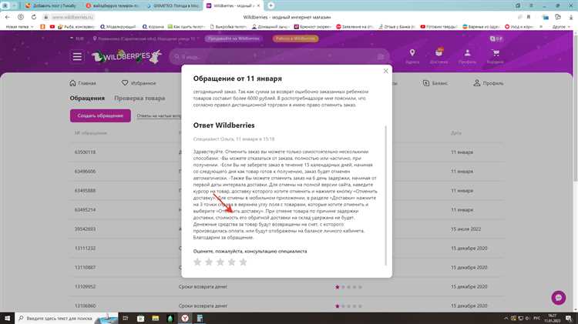Open the Windows Start menu

[x=8, y=318]
